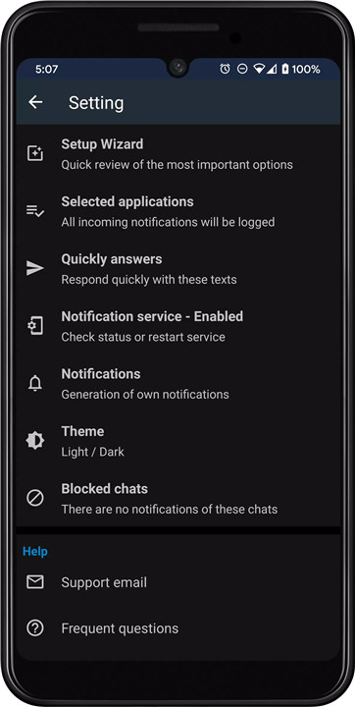355x707 pixels.
Task: Click the Quickly answers send icon
Action: click(x=35, y=268)
